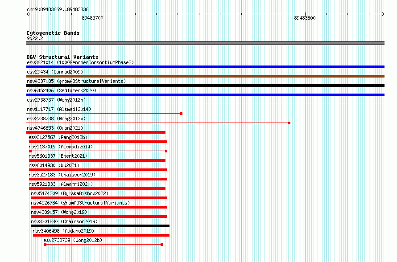Click the red bar for nsv5601337
Screen dimensions: 397x262
tap(97, 160)
